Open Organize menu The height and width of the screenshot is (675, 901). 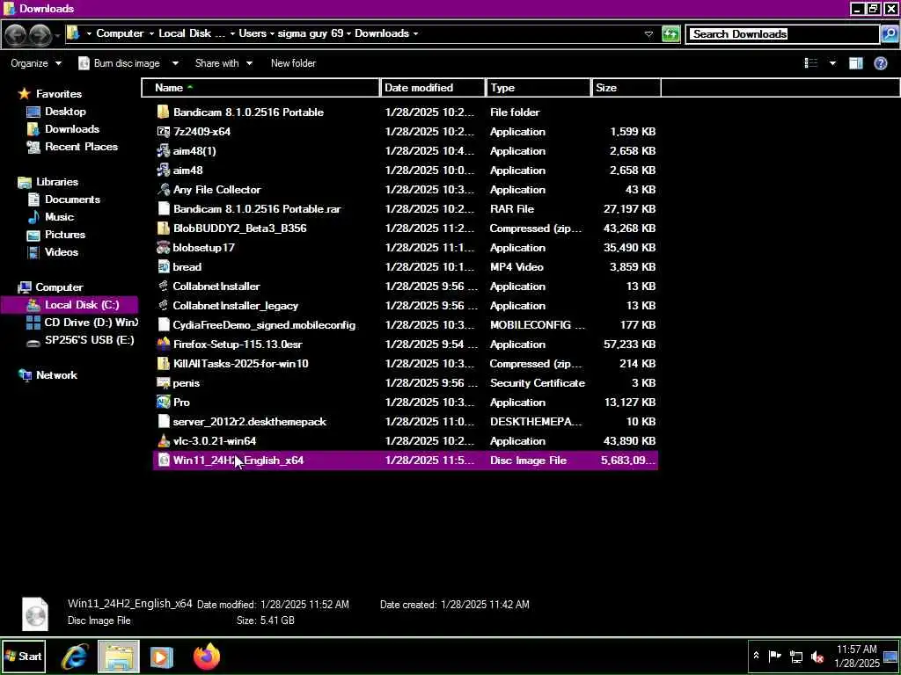point(35,63)
